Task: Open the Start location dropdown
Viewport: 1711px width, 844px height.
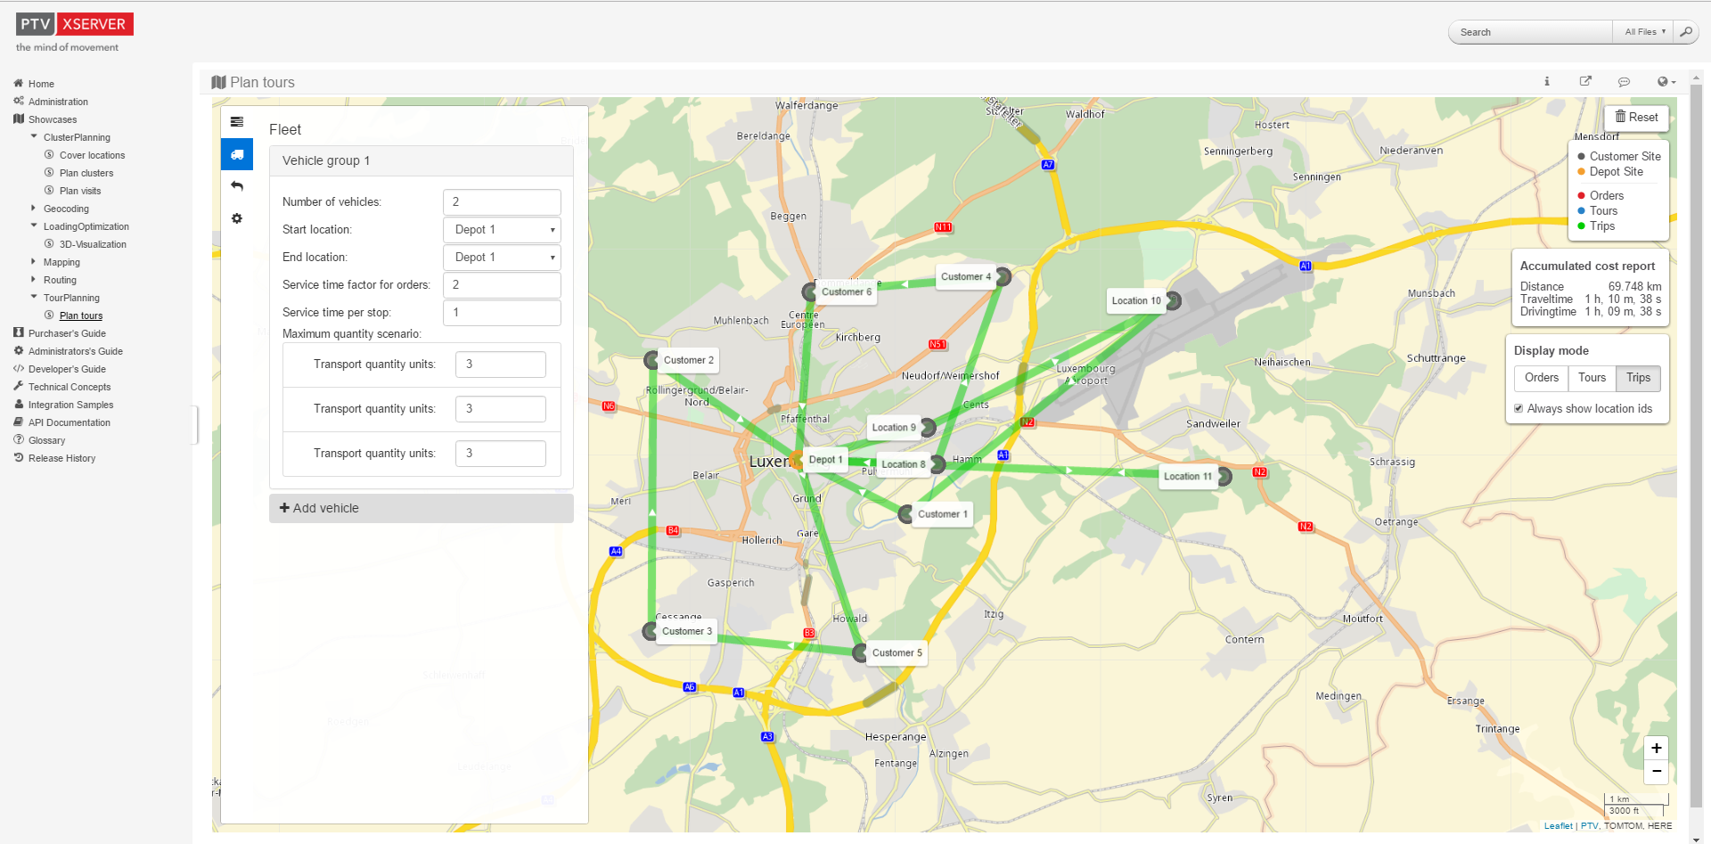Action: (502, 230)
